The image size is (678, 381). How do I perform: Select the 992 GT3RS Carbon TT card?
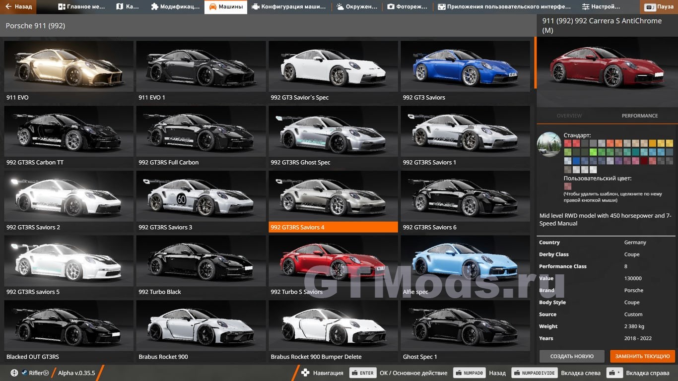coord(68,136)
